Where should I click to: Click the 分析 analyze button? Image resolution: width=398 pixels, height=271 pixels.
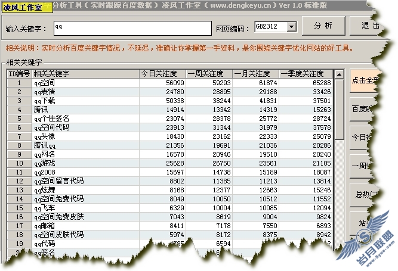(x=323, y=26)
